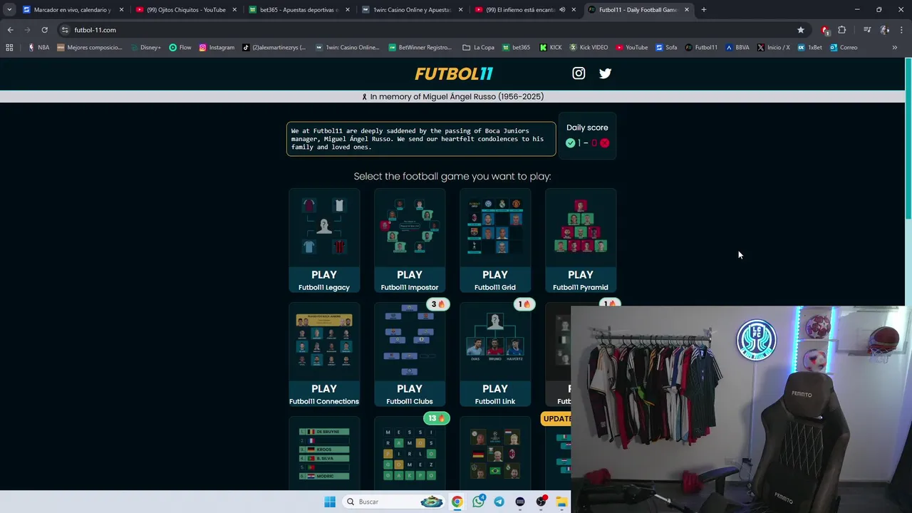This screenshot has height=513, width=912.
Task: Play Futbol11 Pyramid game
Action: pos(581,241)
